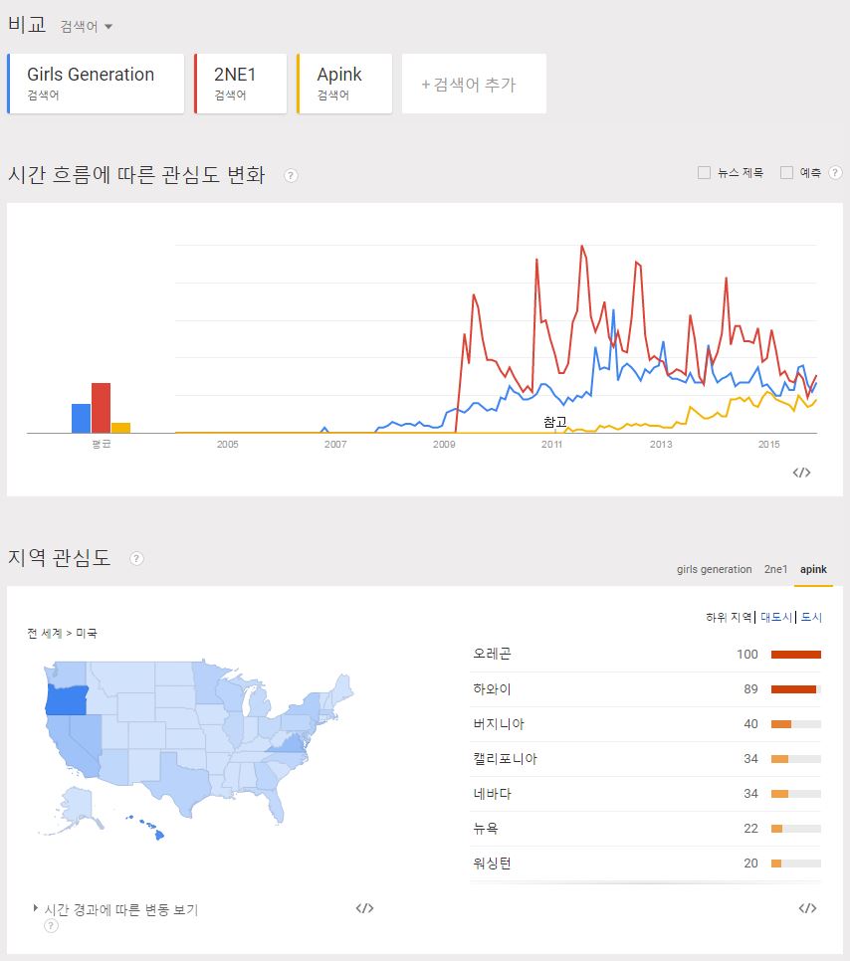Click the embed code icon under the US map
This screenshot has width=850, height=961.
tap(364, 907)
